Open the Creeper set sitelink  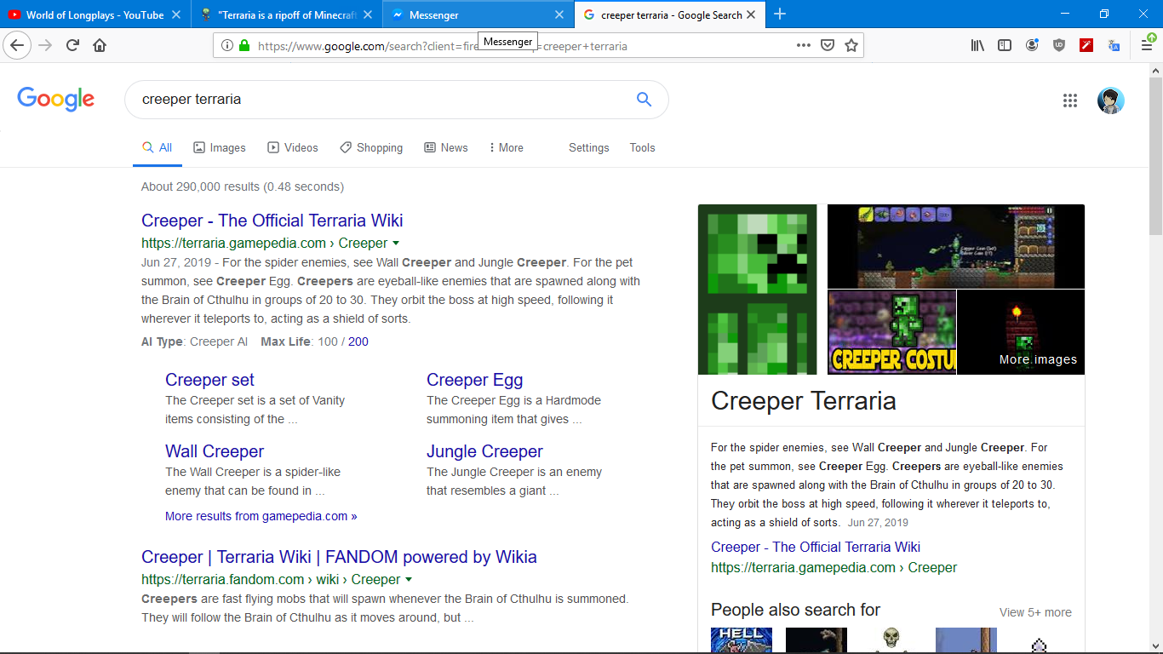point(209,380)
